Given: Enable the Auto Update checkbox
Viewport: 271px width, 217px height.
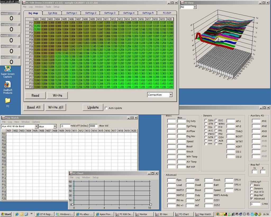Looking at the screenshot, I should pyautogui.click(x=106, y=108).
